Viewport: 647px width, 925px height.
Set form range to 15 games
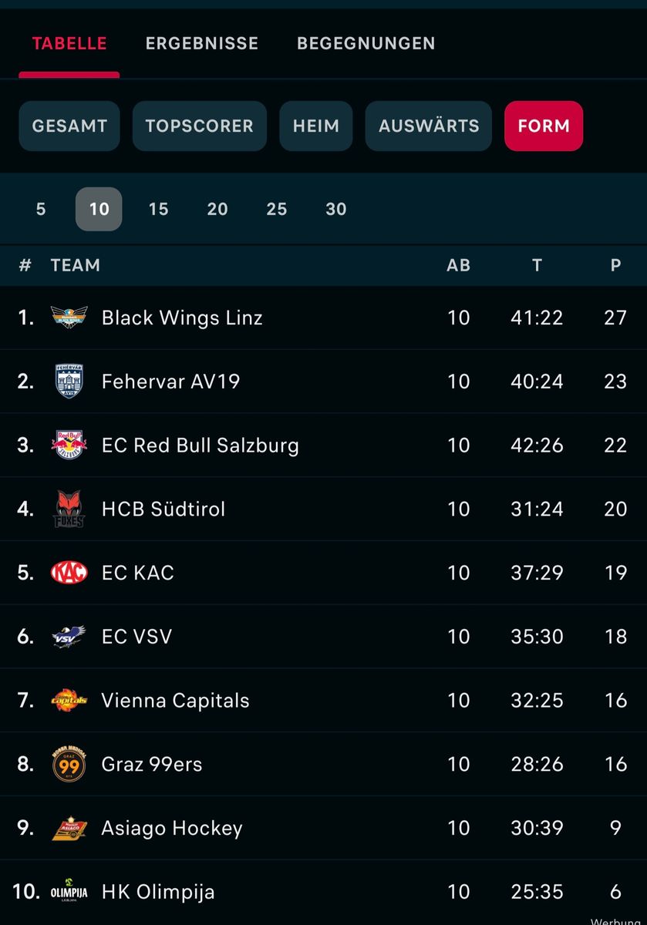click(158, 209)
